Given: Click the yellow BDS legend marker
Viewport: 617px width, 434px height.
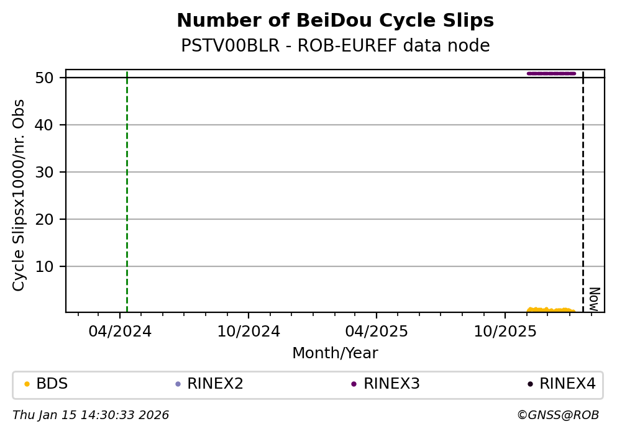Looking at the screenshot, I should pos(27,384).
